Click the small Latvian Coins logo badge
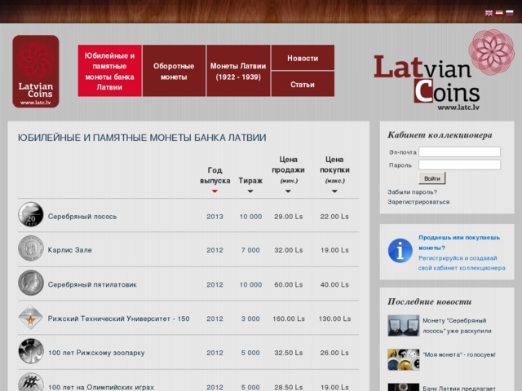Image resolution: width=522 pixels, height=391 pixels. click(36, 72)
